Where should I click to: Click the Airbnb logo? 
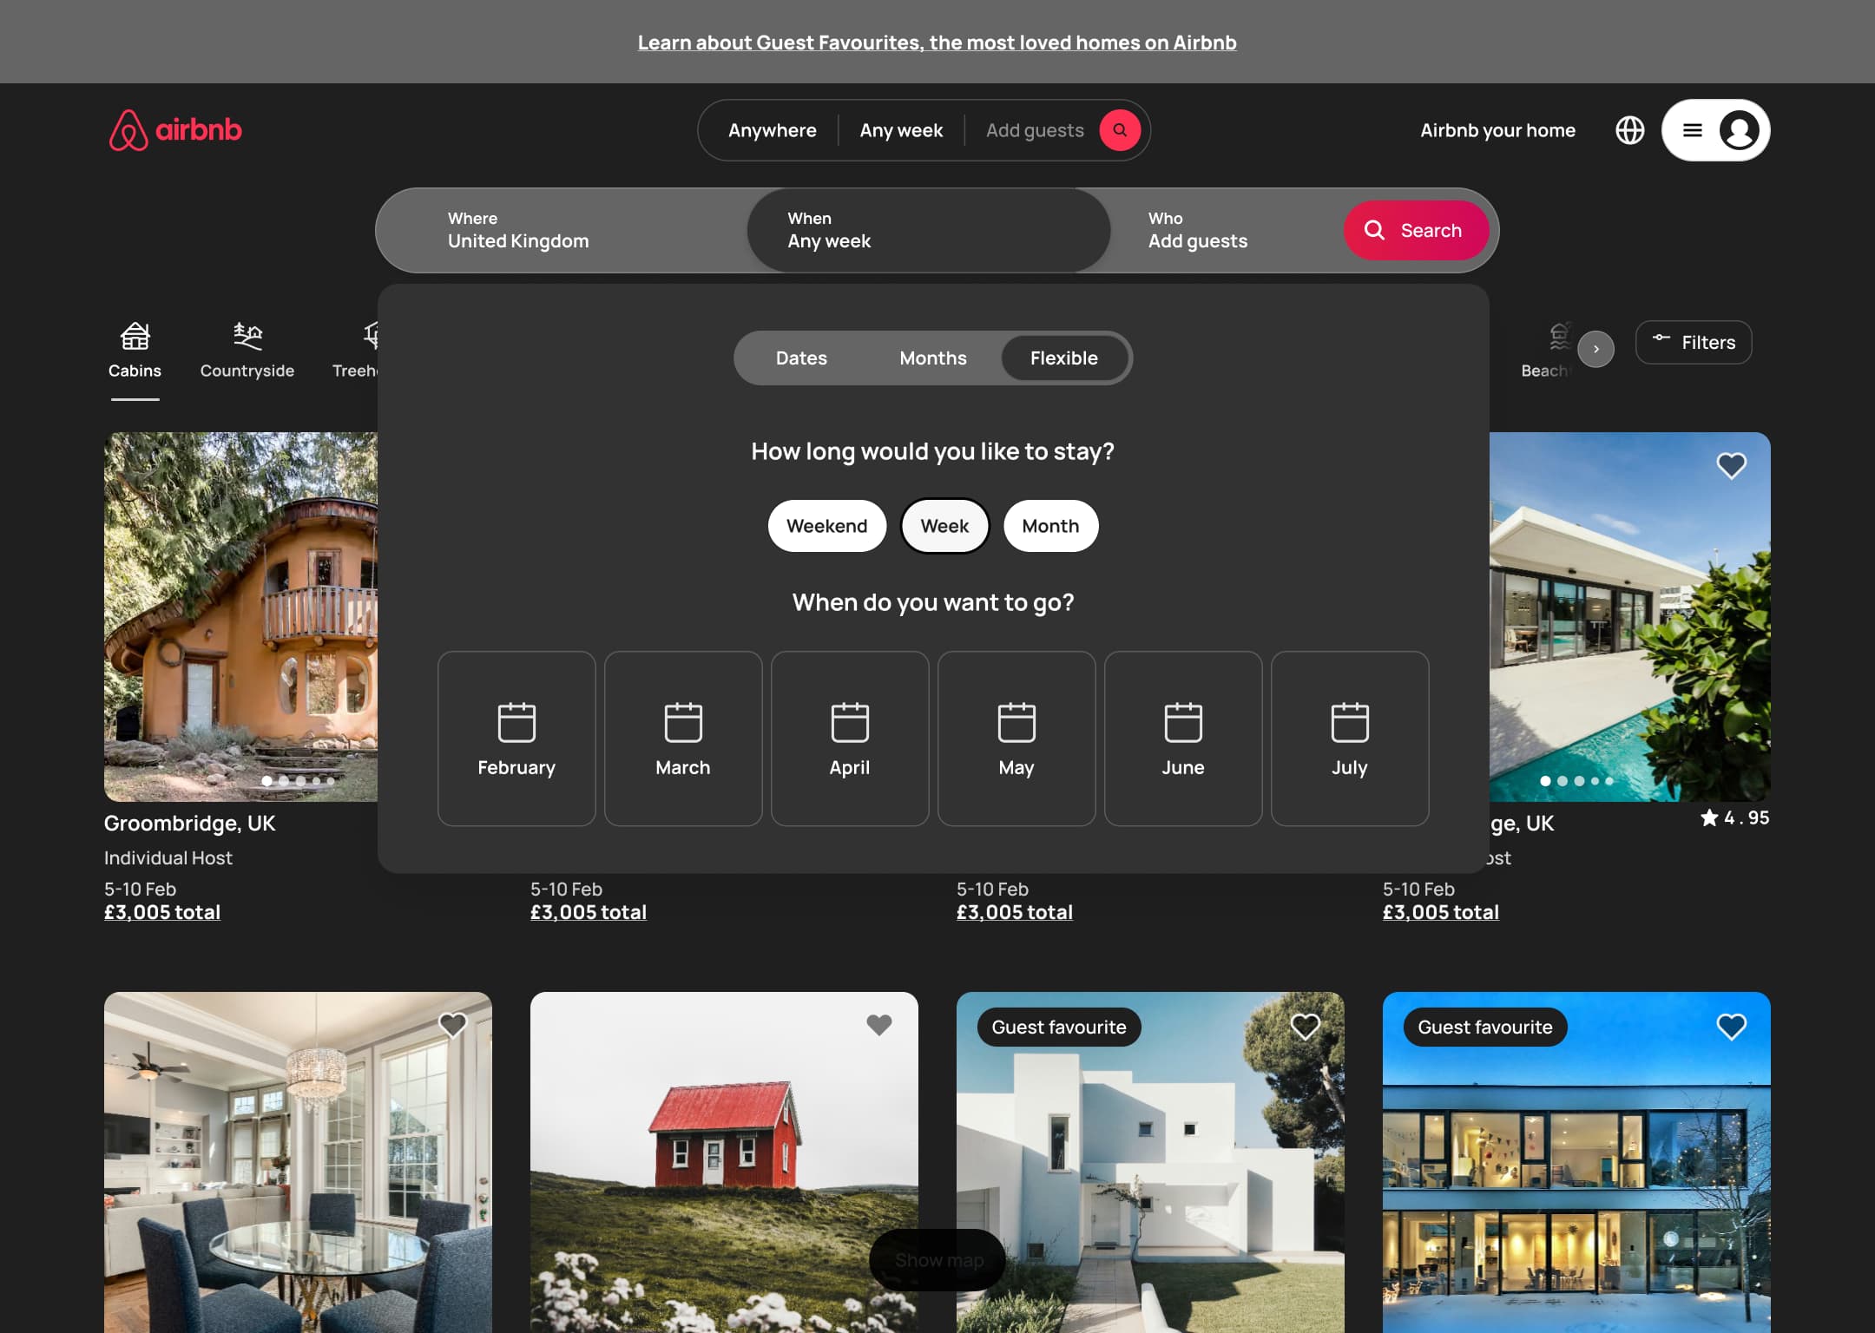point(175,130)
